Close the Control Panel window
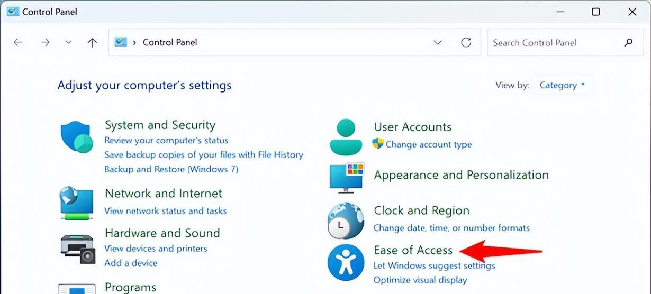This screenshot has height=294, width=651. click(632, 11)
